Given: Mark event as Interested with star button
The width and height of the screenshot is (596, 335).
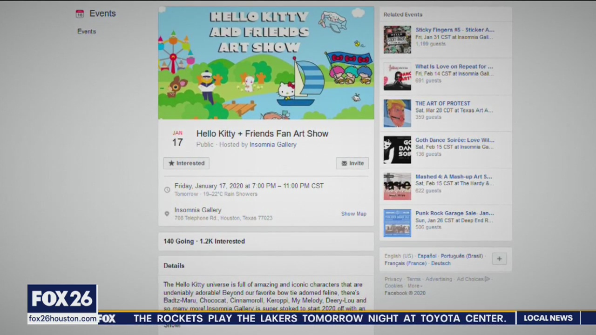Looking at the screenshot, I should (x=186, y=163).
